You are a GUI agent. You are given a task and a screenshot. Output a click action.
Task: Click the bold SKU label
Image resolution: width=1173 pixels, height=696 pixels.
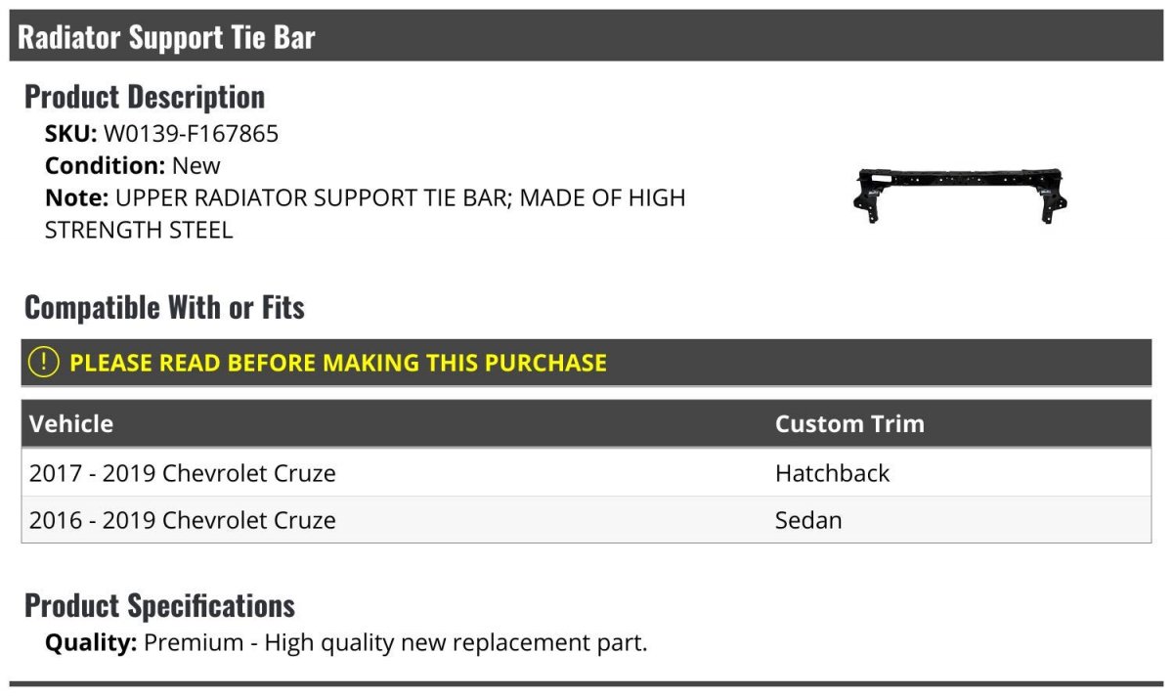coord(70,134)
